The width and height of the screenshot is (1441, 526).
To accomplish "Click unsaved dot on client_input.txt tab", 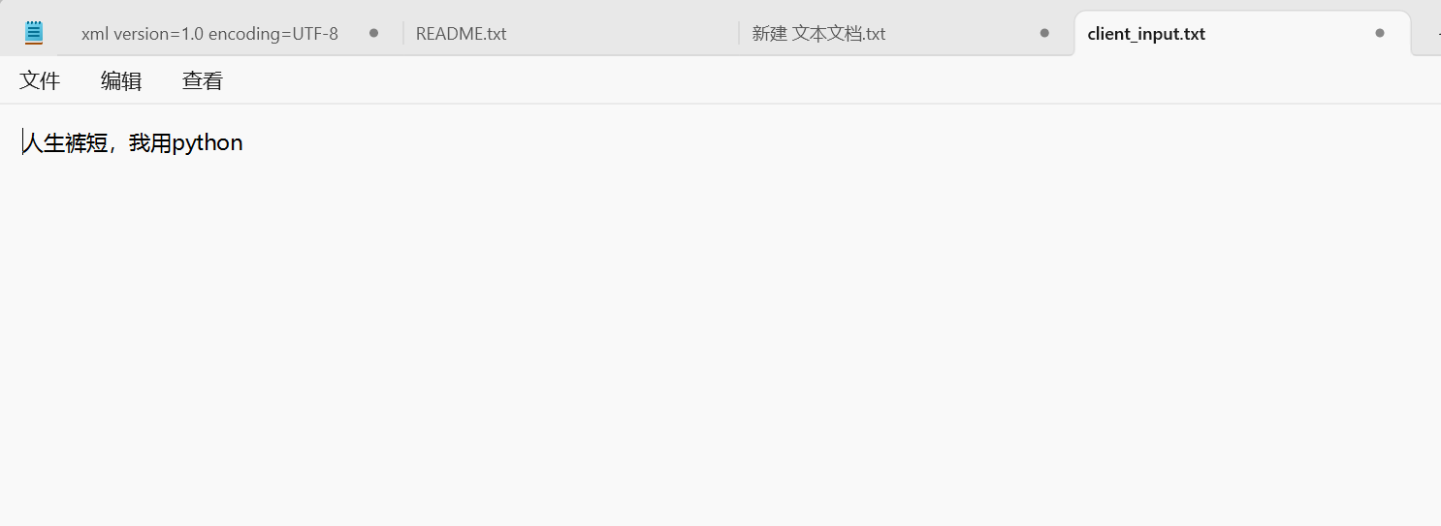I will click(1380, 33).
